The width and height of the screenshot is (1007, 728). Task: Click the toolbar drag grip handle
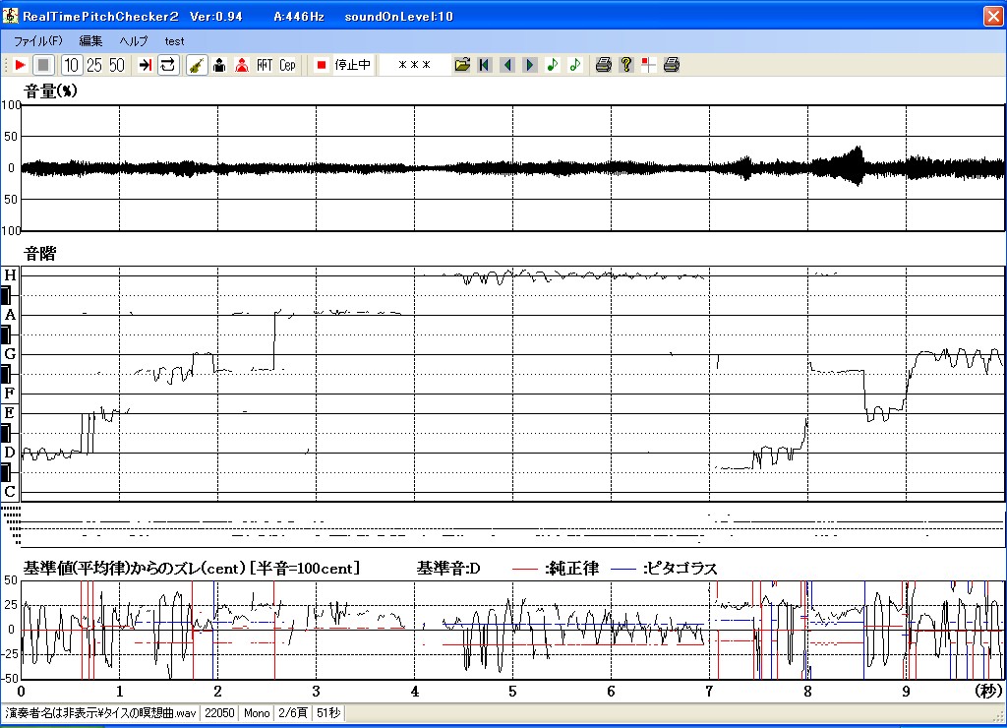(6, 65)
